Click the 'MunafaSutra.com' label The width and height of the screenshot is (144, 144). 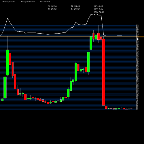click(x=28, y=2)
